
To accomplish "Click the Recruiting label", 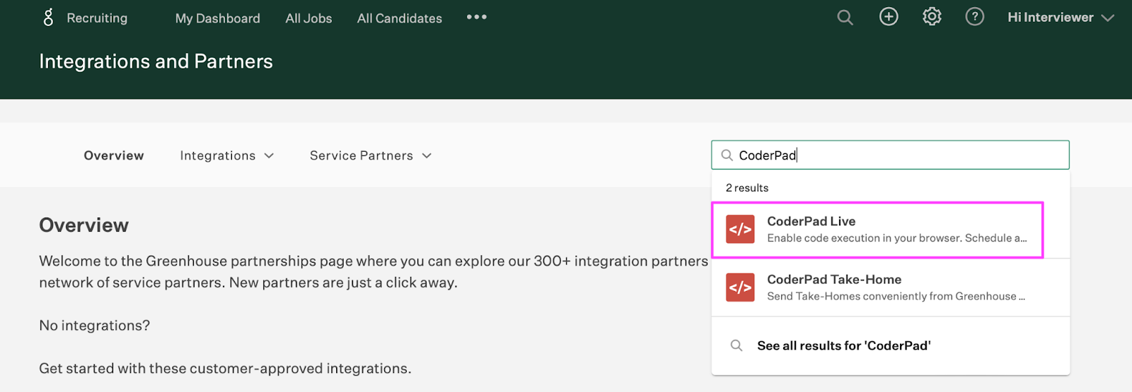I will point(97,18).
